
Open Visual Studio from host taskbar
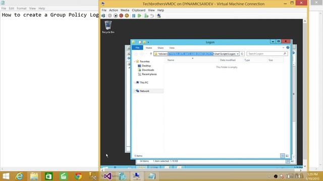click(x=107, y=176)
